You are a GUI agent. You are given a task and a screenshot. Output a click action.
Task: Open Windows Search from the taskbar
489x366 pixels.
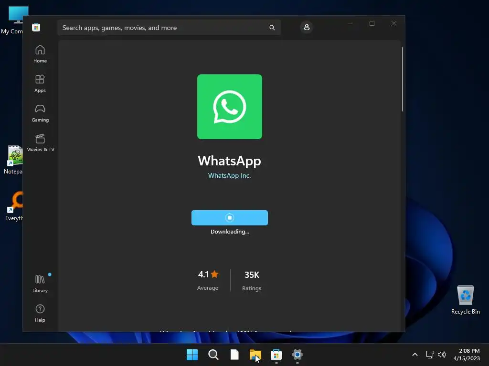tap(213, 355)
